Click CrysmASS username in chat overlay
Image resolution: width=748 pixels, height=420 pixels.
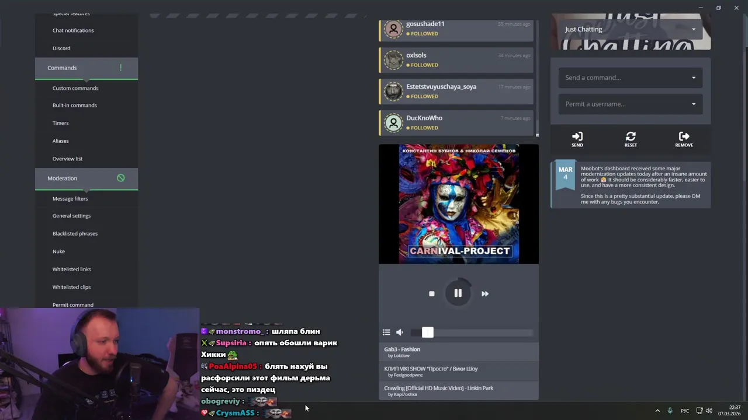[235, 413]
